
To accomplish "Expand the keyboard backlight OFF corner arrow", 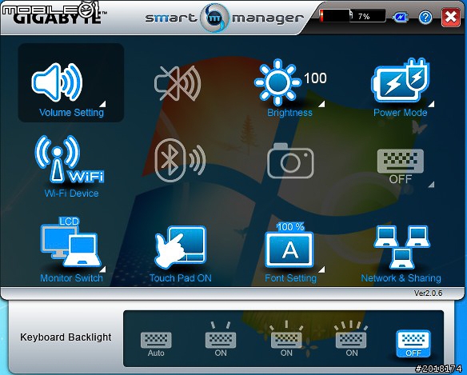I will (431, 185).
